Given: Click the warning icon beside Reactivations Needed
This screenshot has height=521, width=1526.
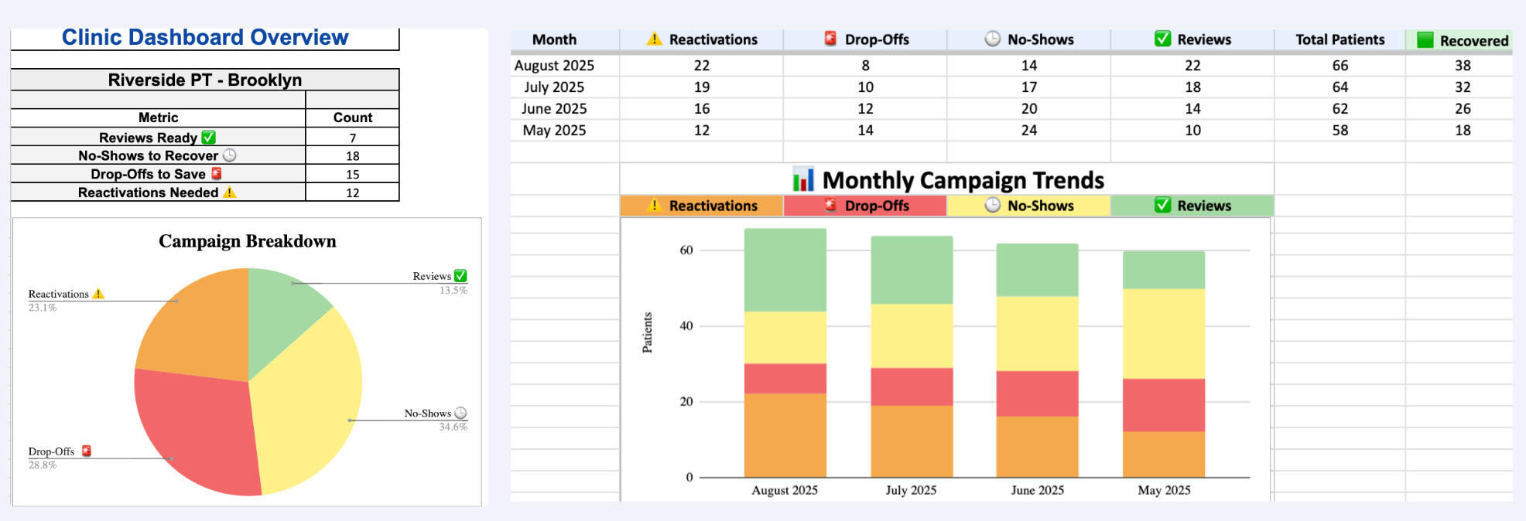Looking at the screenshot, I should (229, 192).
